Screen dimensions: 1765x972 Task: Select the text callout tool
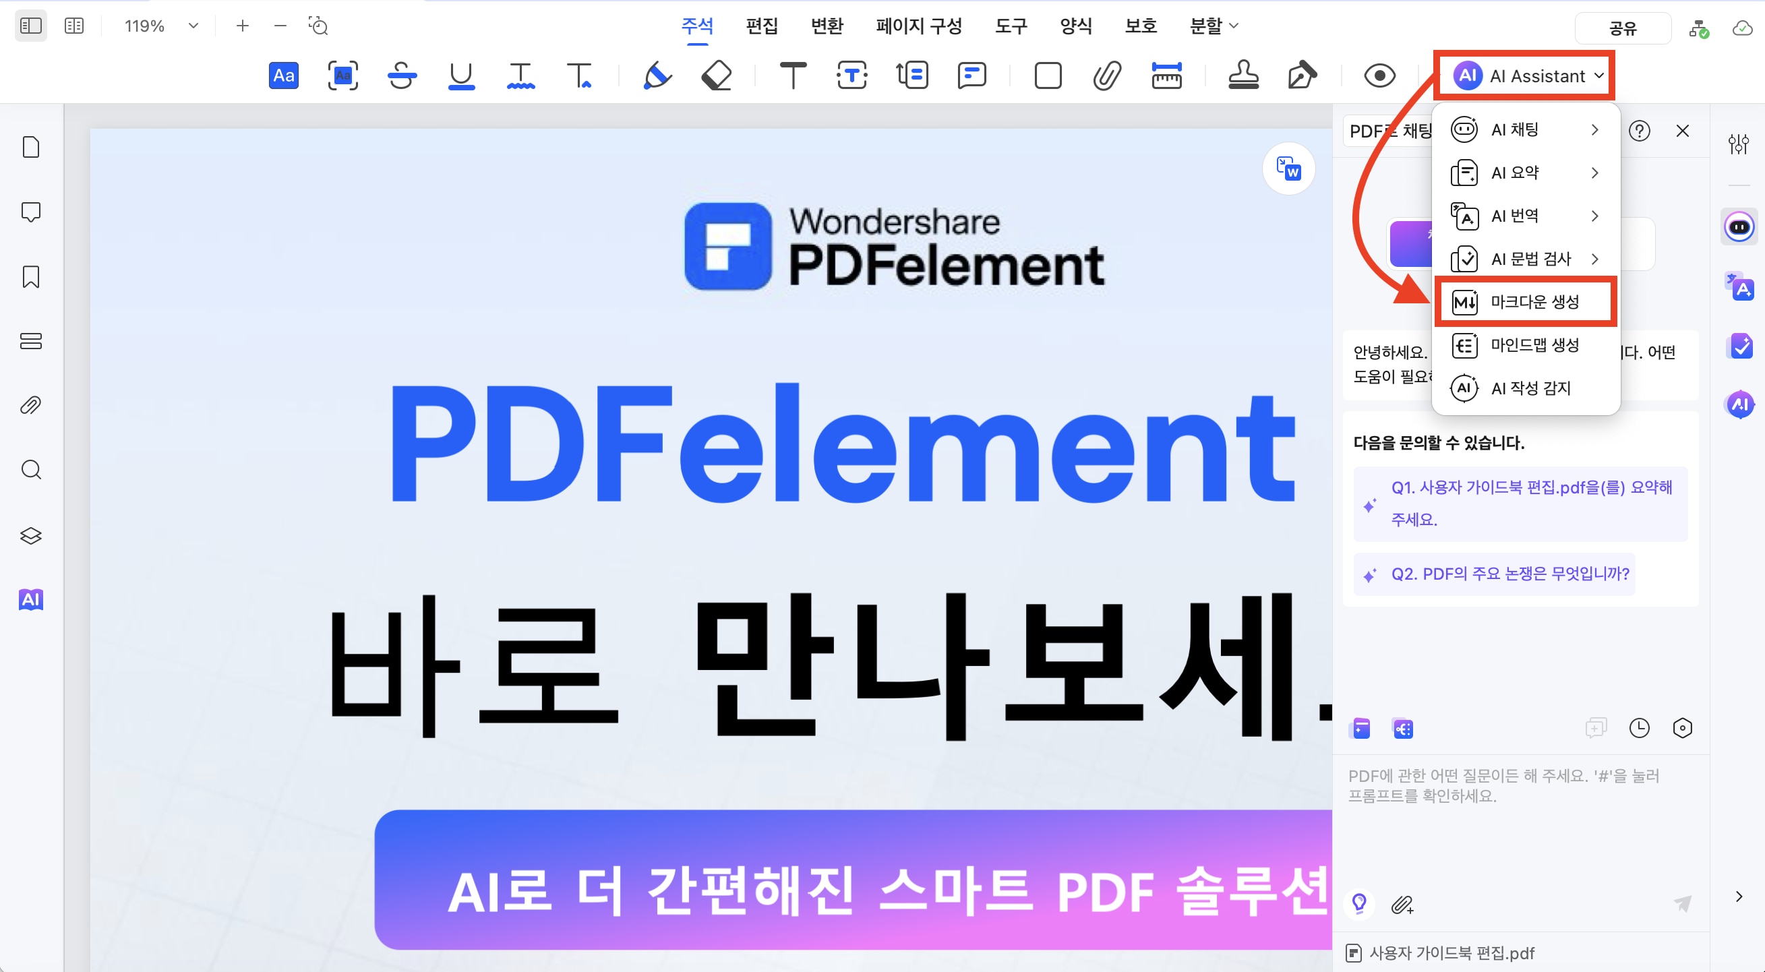[x=912, y=75]
